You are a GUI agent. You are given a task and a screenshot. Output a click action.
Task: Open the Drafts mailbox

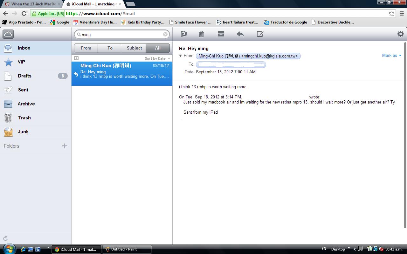tap(36, 76)
